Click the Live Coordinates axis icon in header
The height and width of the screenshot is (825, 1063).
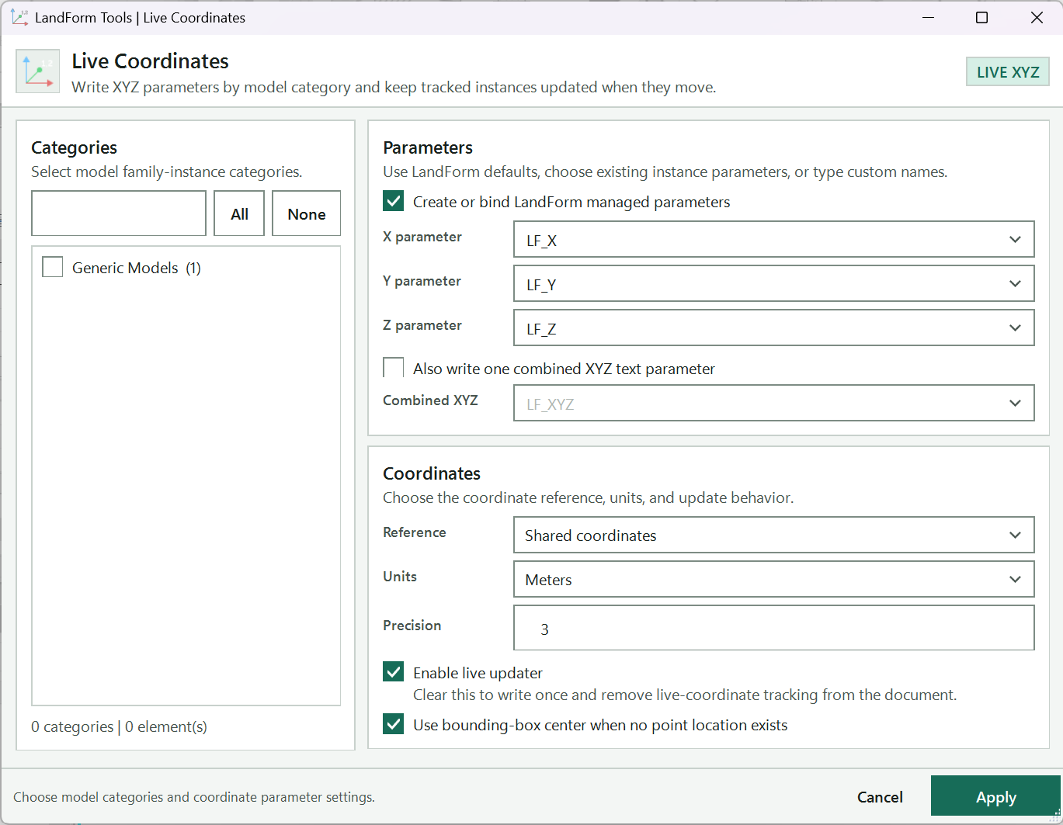point(38,71)
